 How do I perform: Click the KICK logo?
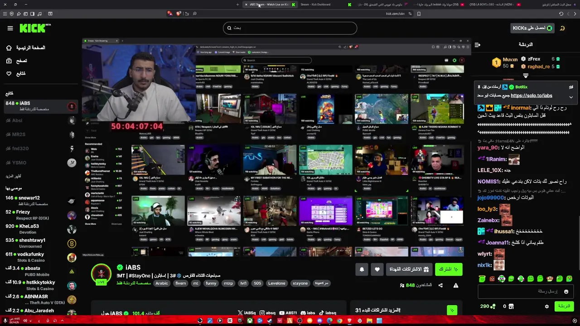(35, 28)
